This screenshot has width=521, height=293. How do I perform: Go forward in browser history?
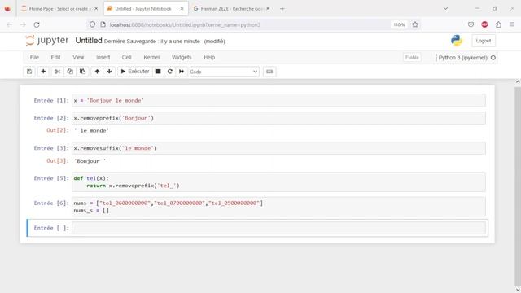(x=23, y=24)
